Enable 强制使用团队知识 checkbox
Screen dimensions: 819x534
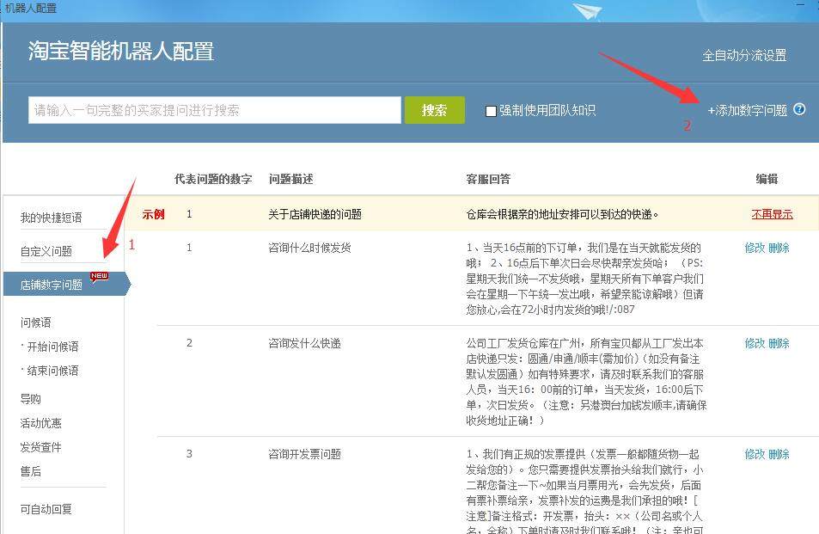[x=491, y=111]
